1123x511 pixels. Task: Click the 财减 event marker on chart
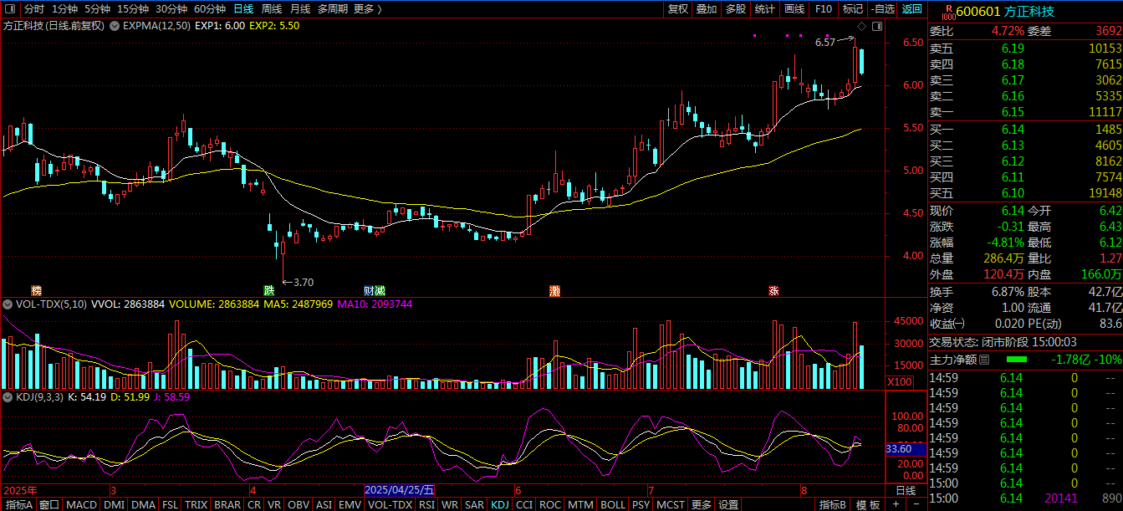374,290
